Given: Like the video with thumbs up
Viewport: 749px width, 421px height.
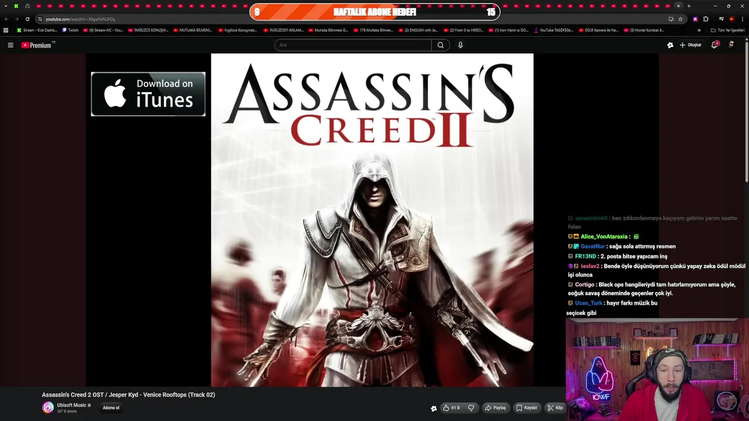Looking at the screenshot, I should tap(451, 408).
